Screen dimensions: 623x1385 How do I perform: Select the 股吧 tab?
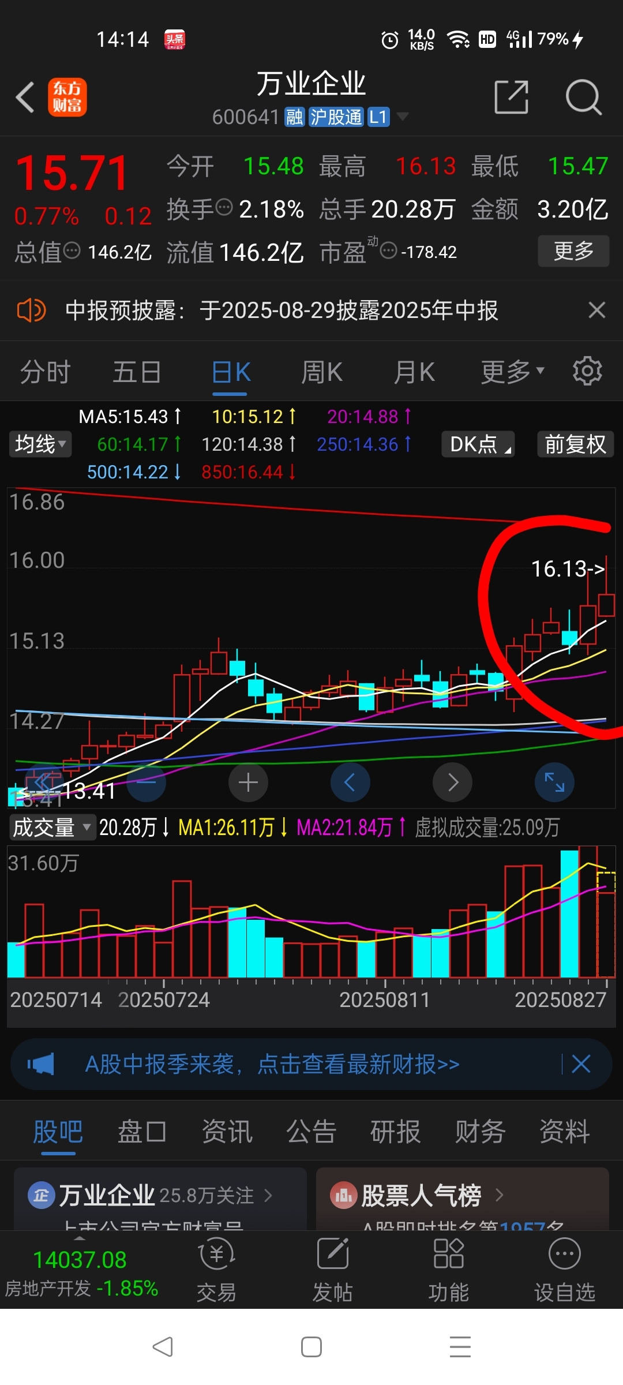(x=58, y=1131)
